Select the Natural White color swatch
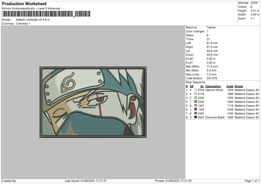The image size is (261, 184). (x=196, y=90)
